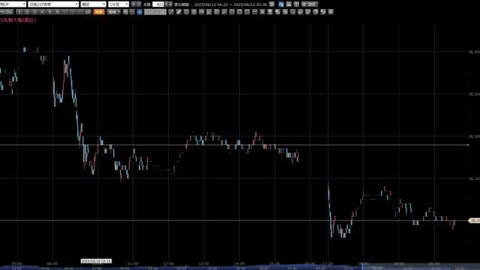
Task: Open the 設定 settings button
Action: pyautogui.click(x=310, y=4)
